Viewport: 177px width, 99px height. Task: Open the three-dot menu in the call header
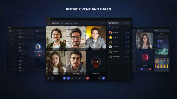point(104,23)
